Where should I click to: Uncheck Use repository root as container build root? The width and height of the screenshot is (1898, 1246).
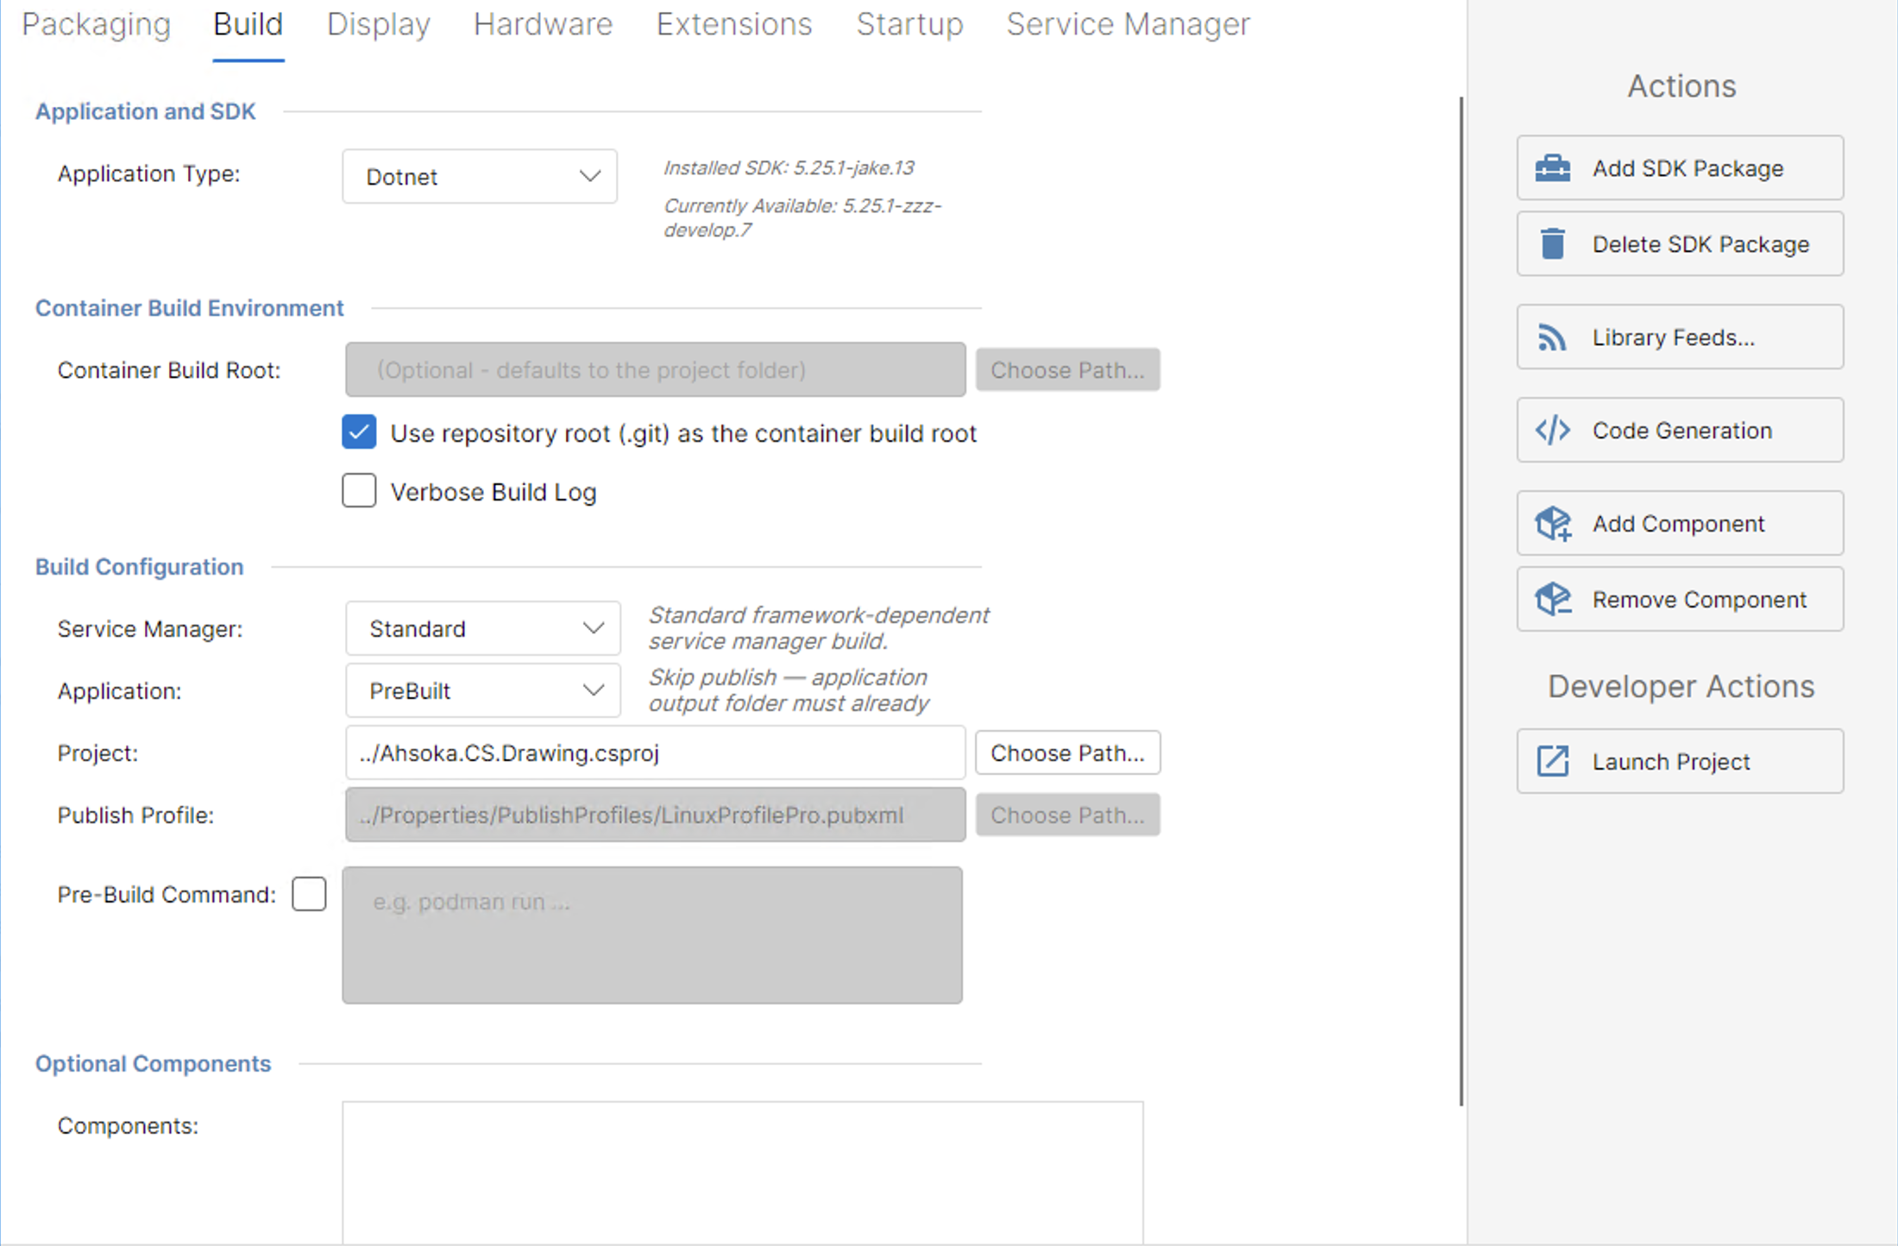pos(359,432)
